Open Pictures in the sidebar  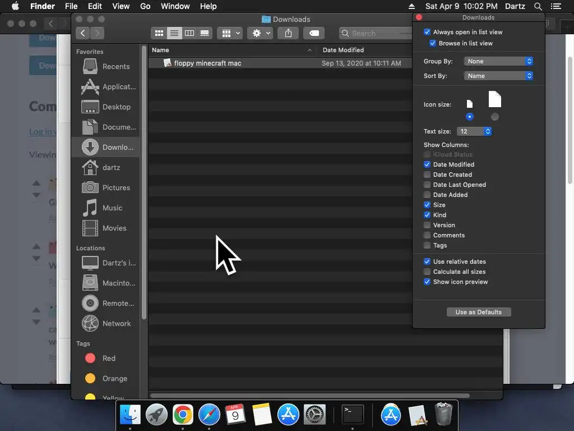click(106, 187)
